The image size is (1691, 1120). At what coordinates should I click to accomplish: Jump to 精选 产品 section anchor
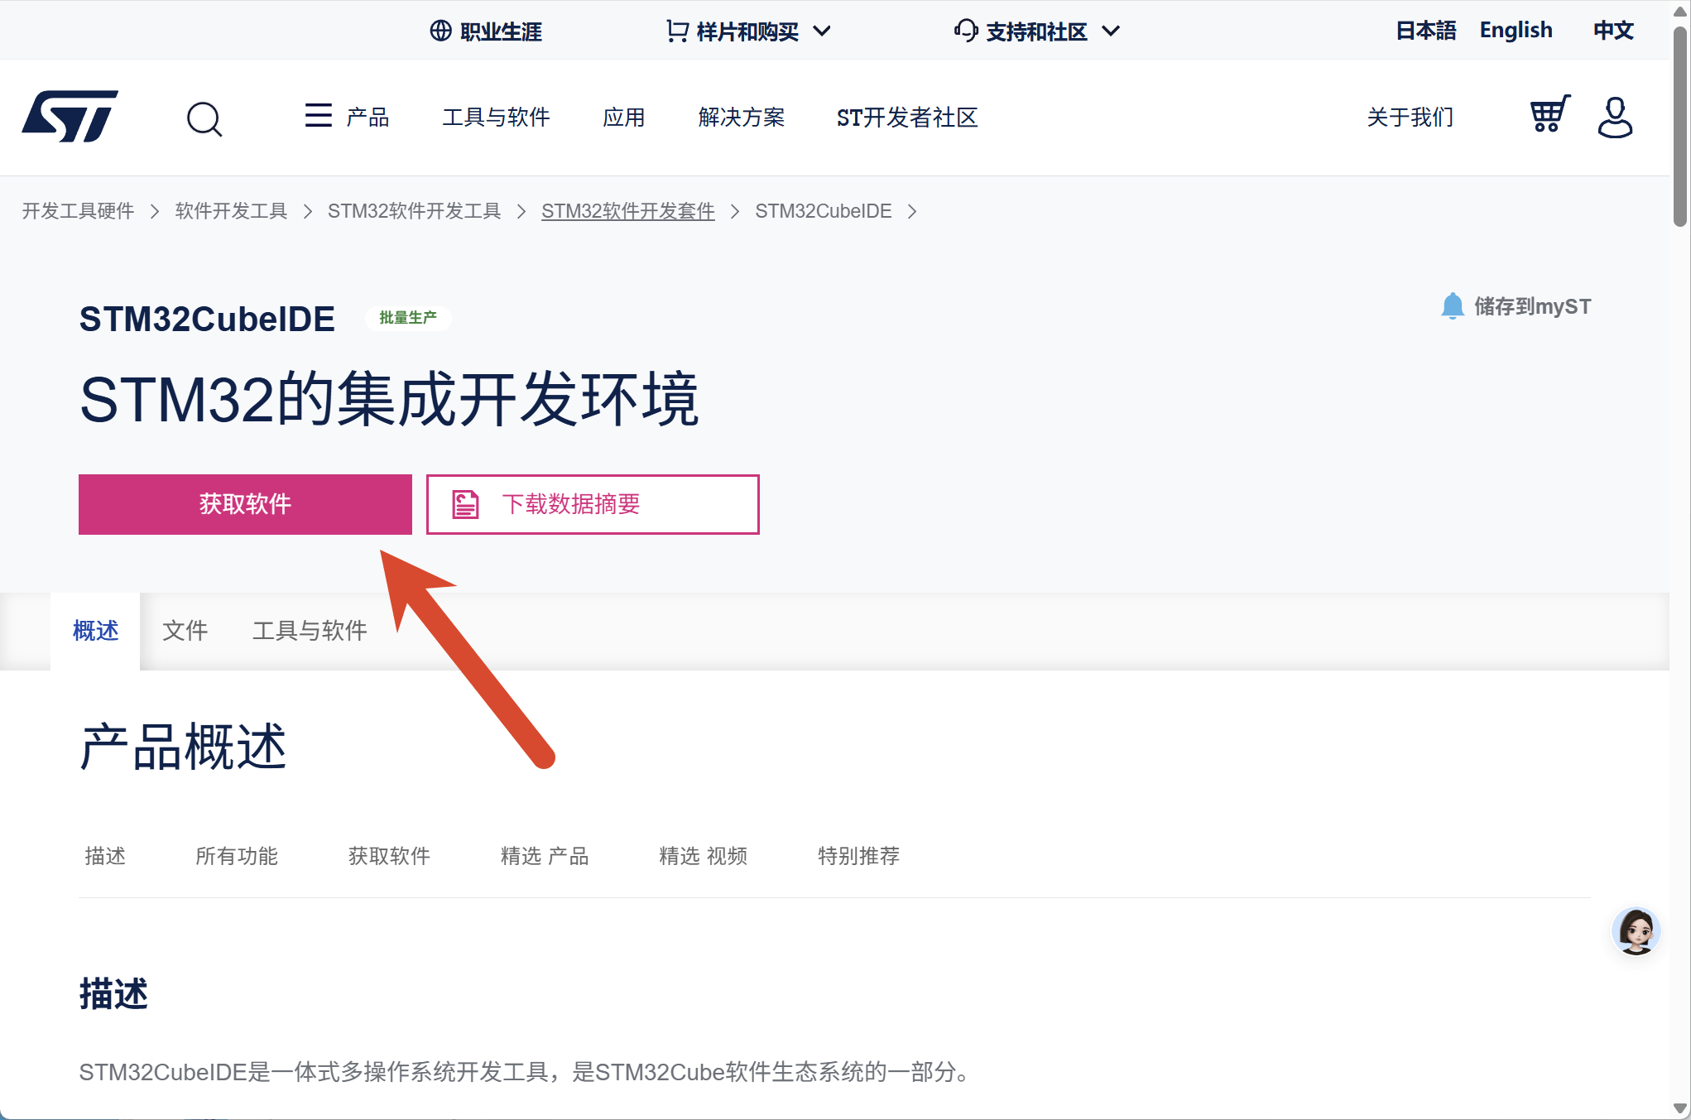pyautogui.click(x=545, y=856)
